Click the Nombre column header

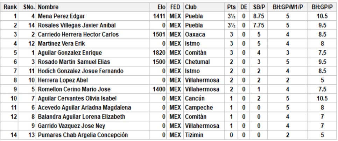(48, 7)
